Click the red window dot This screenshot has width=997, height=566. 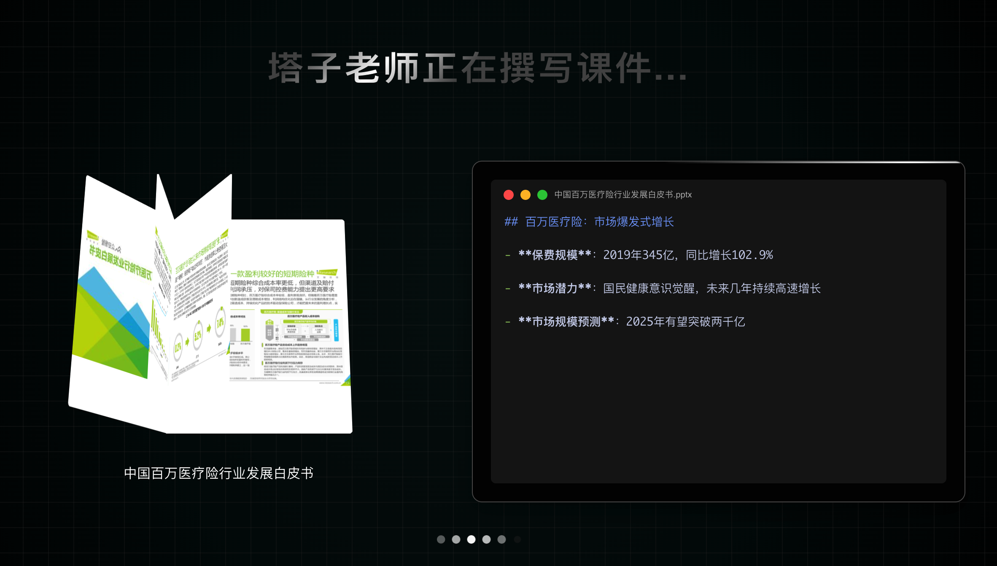(x=509, y=194)
